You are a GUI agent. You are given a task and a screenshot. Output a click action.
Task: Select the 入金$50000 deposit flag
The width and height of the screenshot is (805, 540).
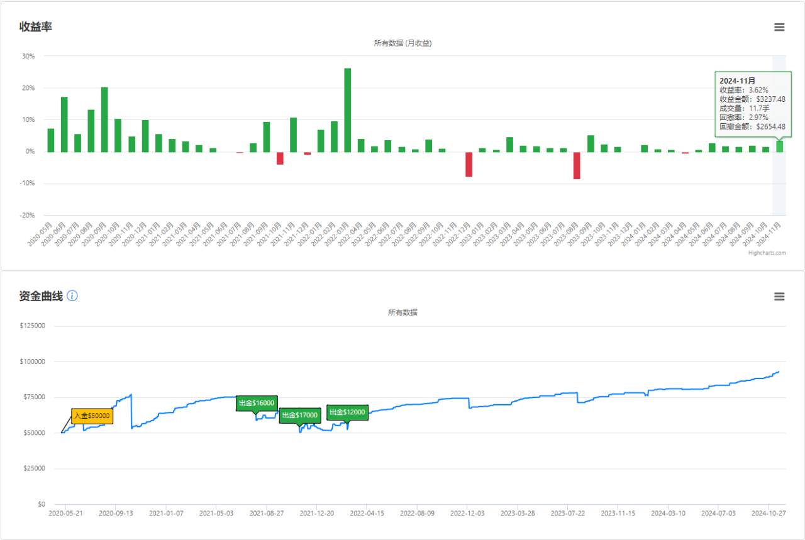(92, 416)
